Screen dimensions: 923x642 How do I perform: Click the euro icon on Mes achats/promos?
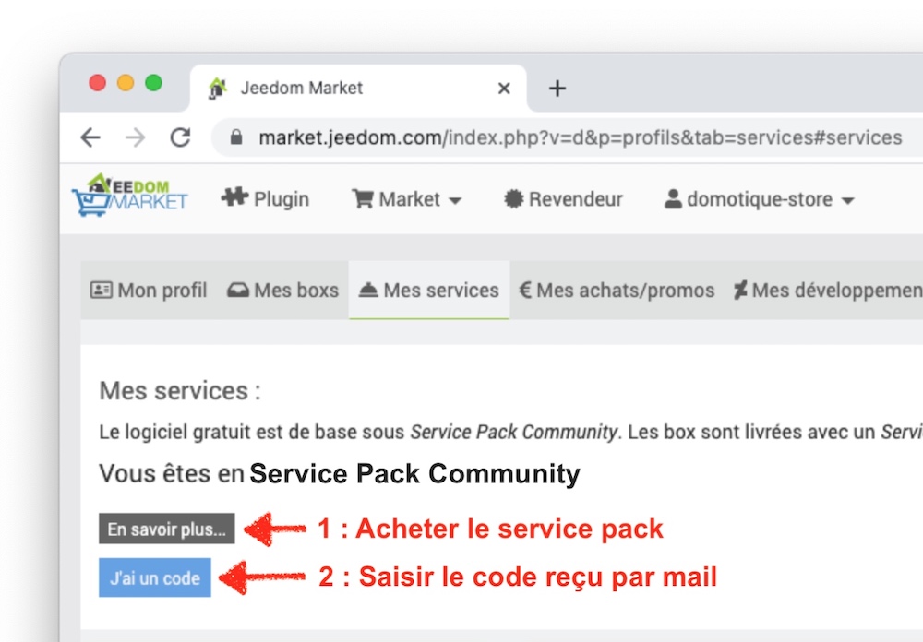(x=524, y=290)
